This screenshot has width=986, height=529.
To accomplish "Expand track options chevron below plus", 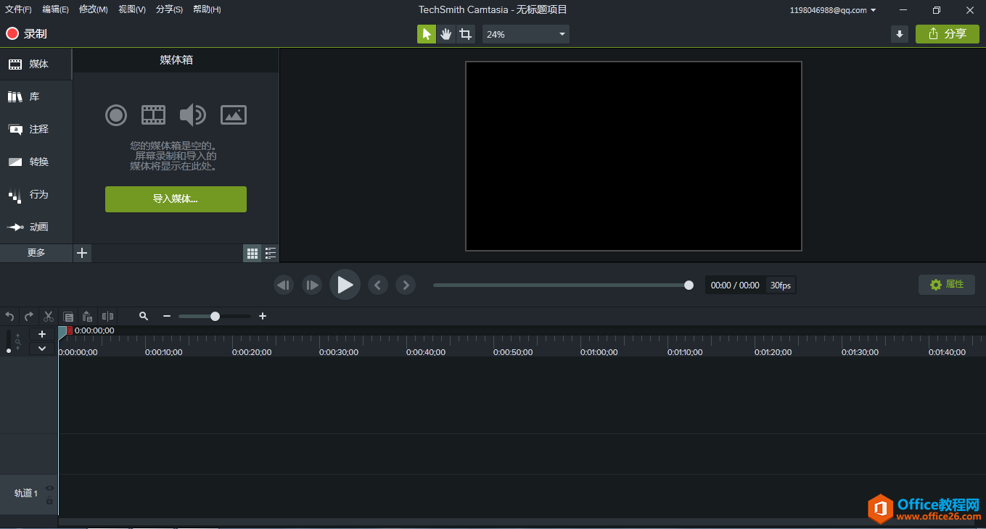I will (42, 349).
